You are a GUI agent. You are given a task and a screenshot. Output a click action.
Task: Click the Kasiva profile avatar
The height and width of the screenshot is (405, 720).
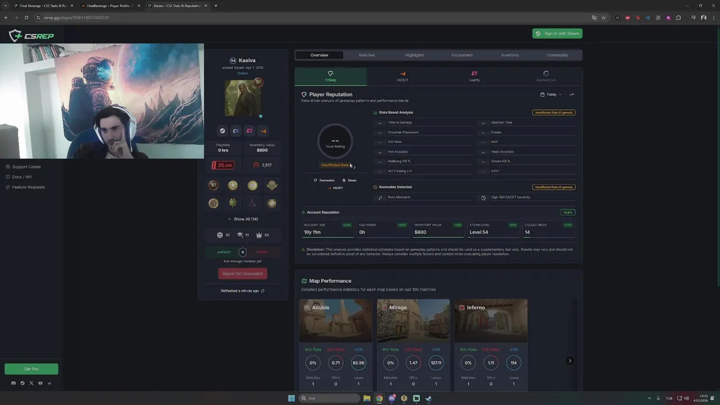coord(242,98)
